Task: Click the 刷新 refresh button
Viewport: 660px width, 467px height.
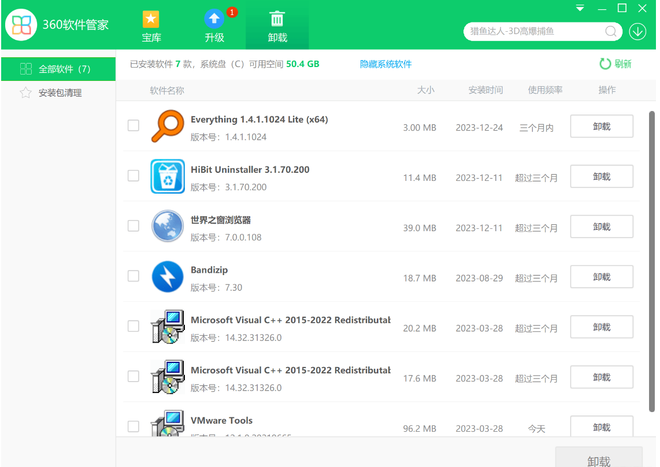Action: tap(615, 64)
